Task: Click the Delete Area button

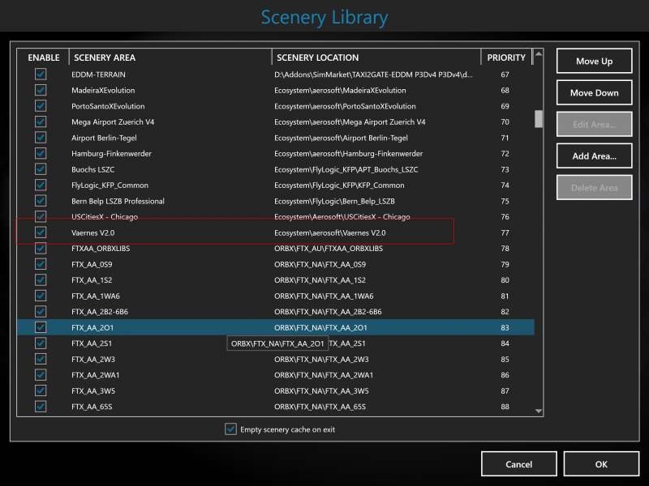Action: [594, 188]
